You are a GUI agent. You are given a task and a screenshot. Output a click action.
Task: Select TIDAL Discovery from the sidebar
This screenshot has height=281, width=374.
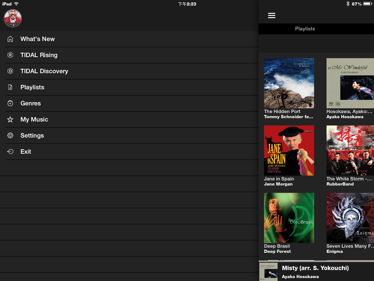[x=44, y=71]
